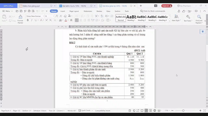The image size is (208, 116).
Task: Toggle Italic formatting
Action: click(x=31, y=20)
